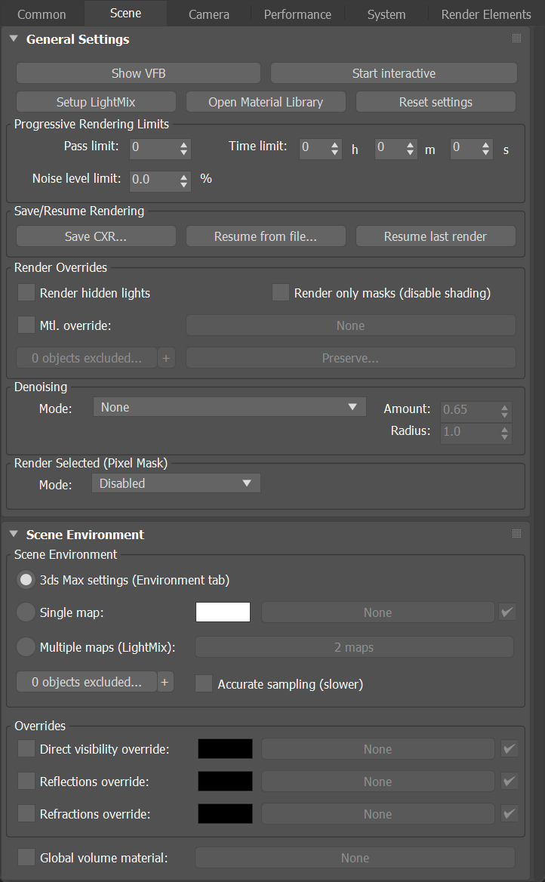The image size is (545, 882).
Task: Check the Refractions override box
Action: pos(26,813)
